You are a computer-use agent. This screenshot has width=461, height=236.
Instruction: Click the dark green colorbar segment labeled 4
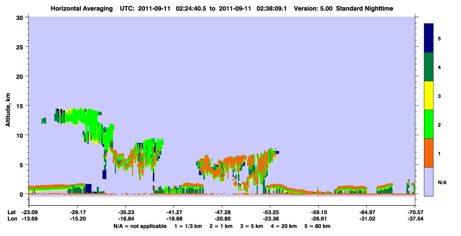429,67
